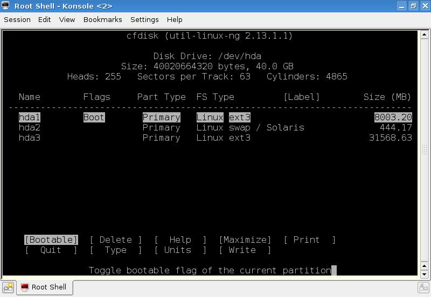Viewport: 431px width, 297px height.
Task: Select the hda3 partition row
Action: point(30,138)
